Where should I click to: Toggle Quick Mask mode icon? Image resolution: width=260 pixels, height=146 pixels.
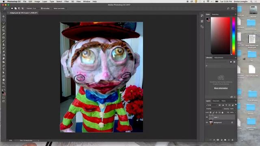point(4,97)
